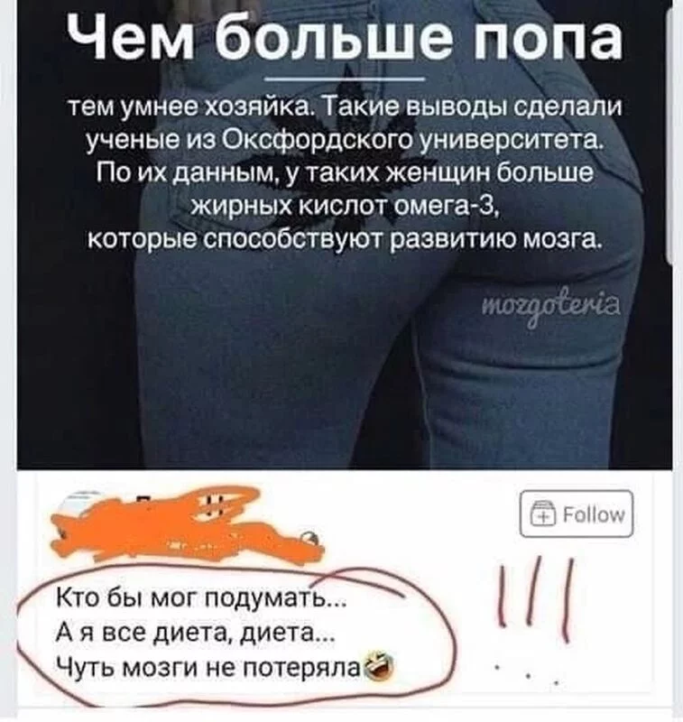This screenshot has height=722, width=683.
Task: Click the line "которые способствуют развитию мозга"
Action: point(345,239)
